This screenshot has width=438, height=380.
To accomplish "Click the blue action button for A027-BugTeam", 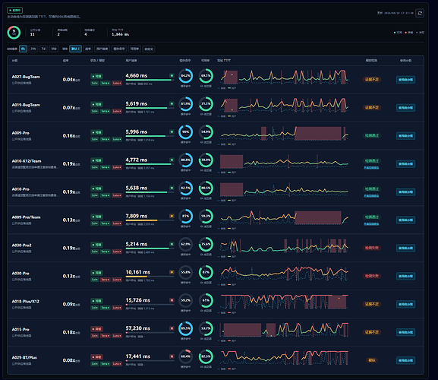I will 405,80.
